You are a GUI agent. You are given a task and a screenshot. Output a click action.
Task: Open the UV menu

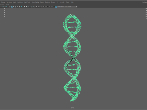pyautogui.click(x=57, y=2)
